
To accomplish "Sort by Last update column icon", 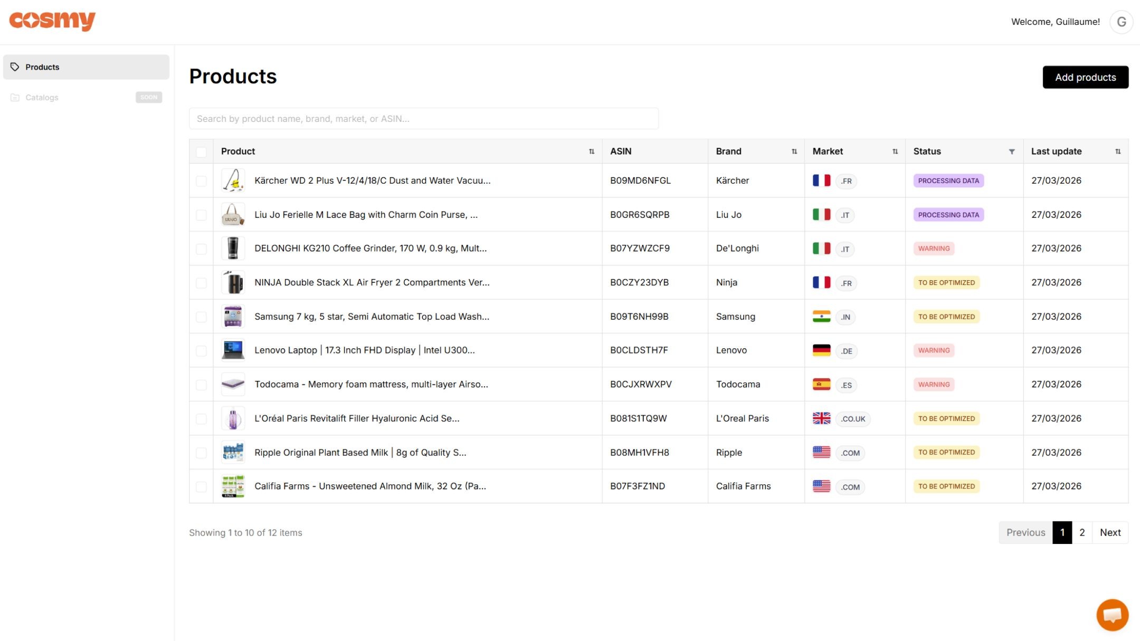I will pos(1118,151).
